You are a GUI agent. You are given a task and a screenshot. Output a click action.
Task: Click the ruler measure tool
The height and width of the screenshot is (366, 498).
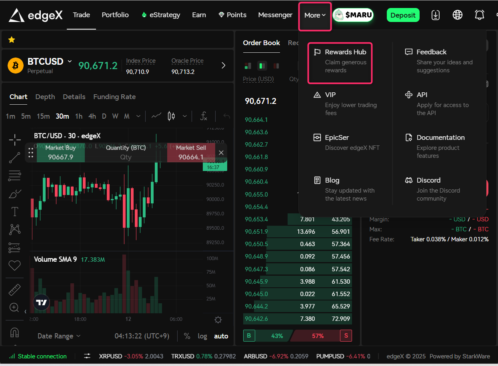[15, 290]
